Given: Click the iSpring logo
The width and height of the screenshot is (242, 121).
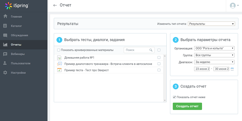Looking at the screenshot, I should click(x=17, y=5).
